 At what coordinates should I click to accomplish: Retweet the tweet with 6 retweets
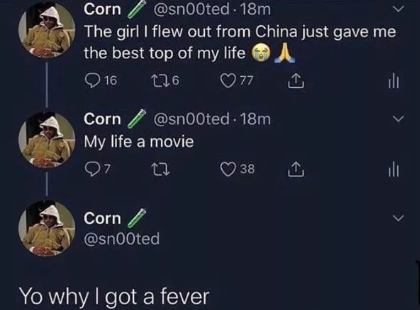[158, 81]
